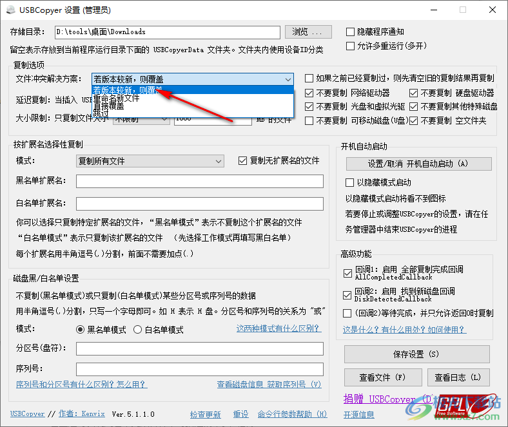Screen dimensions: 508x427
Task: Open the open-source info (开源信息) link
Action: [x=359, y=415]
